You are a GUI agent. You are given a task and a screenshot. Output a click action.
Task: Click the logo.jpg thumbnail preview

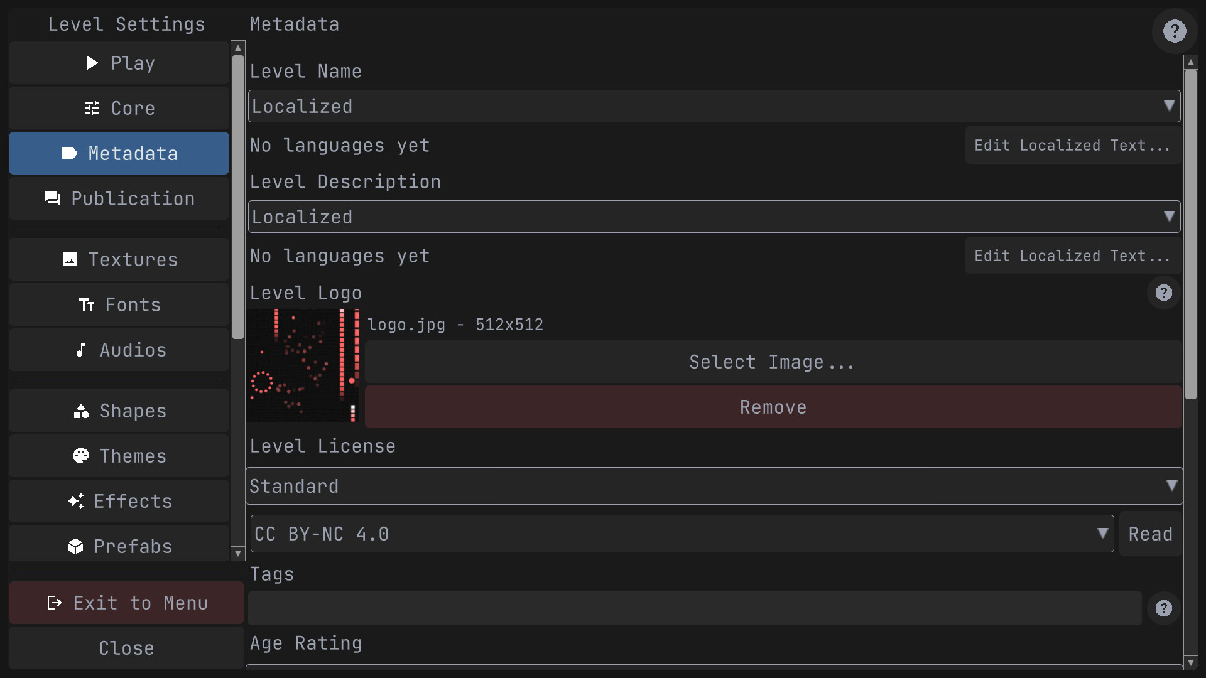click(x=303, y=366)
